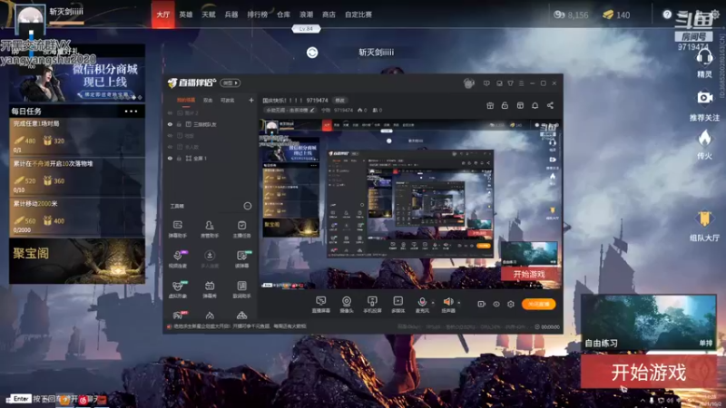Open the 每日任务 three-dots menu
The width and height of the screenshot is (726, 408).
[x=131, y=111]
